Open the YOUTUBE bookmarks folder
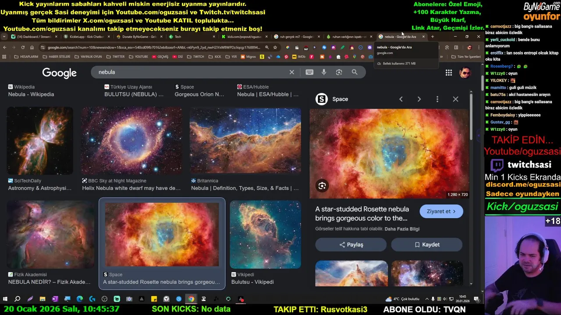561x315 pixels. (138, 56)
